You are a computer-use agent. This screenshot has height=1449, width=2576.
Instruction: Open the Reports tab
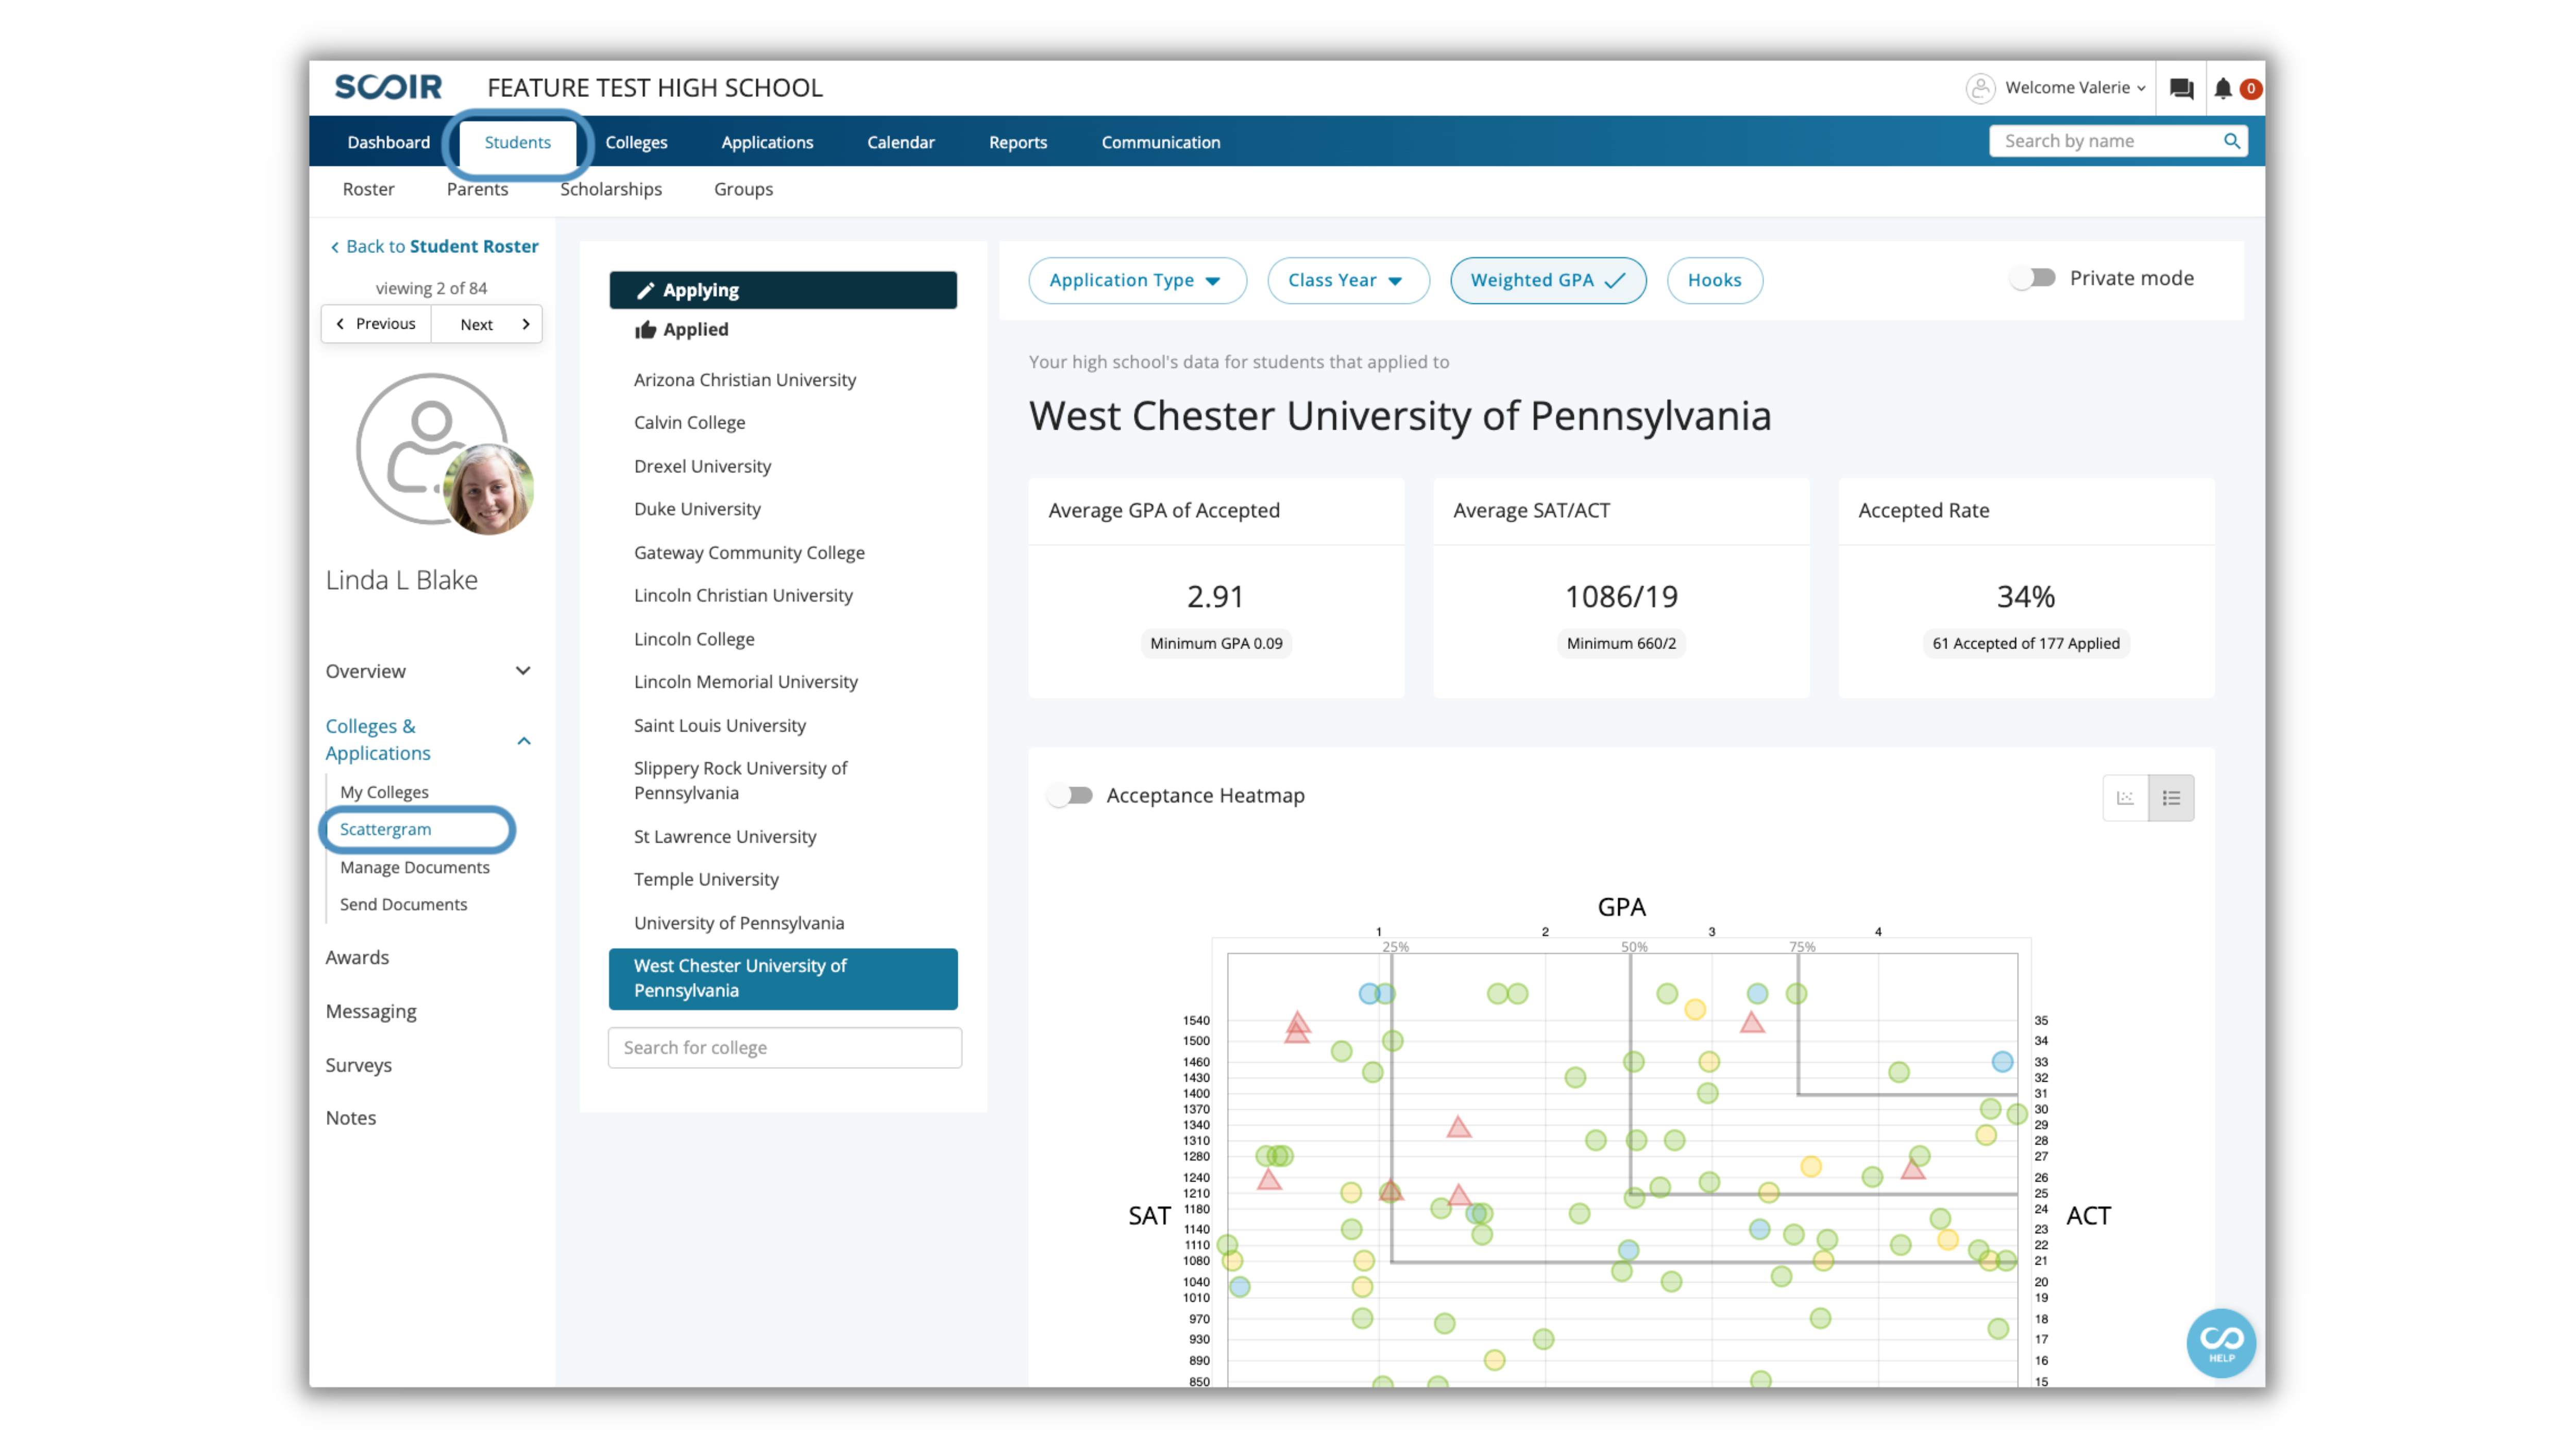click(1017, 142)
